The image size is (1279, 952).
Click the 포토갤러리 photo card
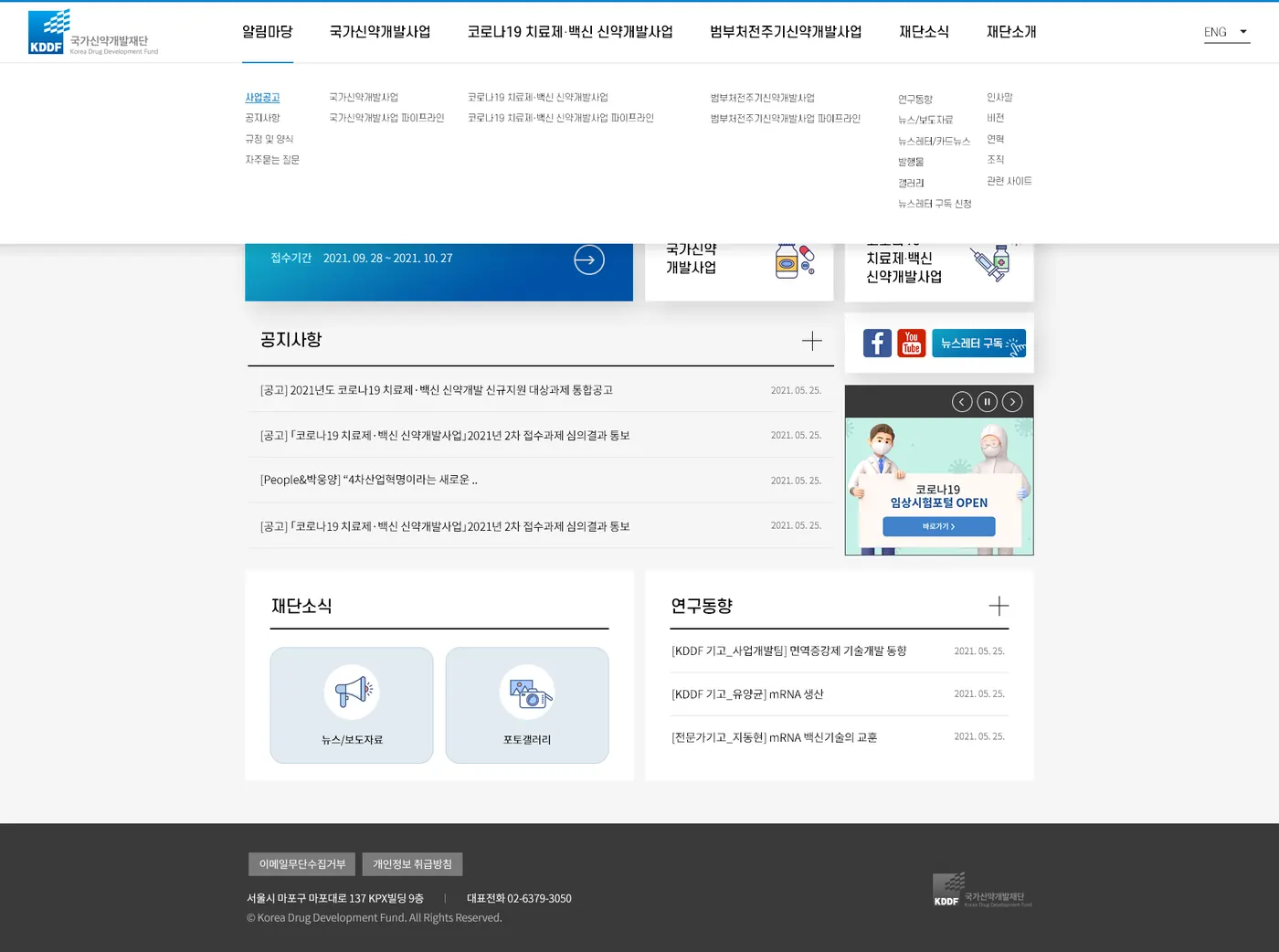pyautogui.click(x=527, y=705)
